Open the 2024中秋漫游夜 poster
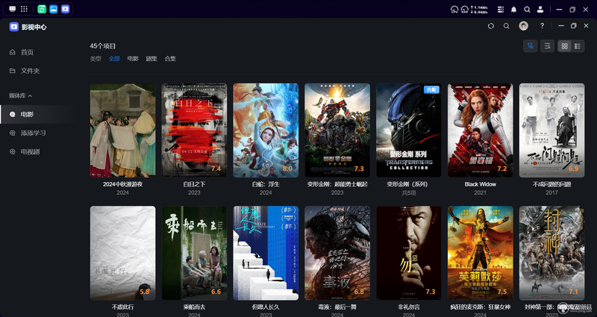The height and width of the screenshot is (317, 597). tap(122, 130)
